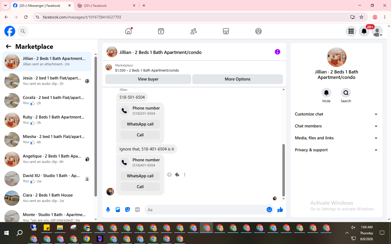
Task: Open Coraliz 2 bed 1 bath conversation
Action: tap(47, 101)
